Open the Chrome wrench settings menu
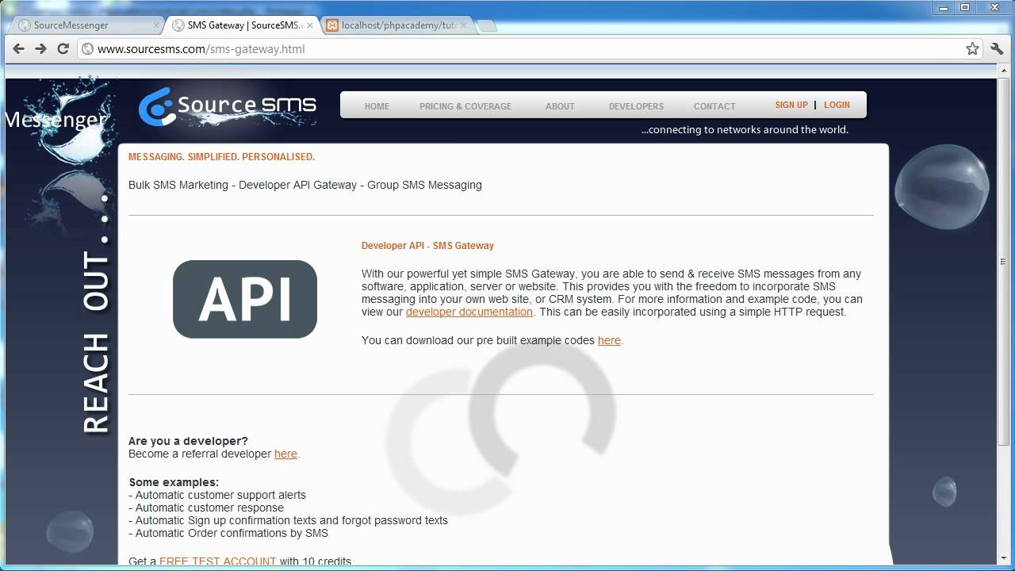 point(998,48)
